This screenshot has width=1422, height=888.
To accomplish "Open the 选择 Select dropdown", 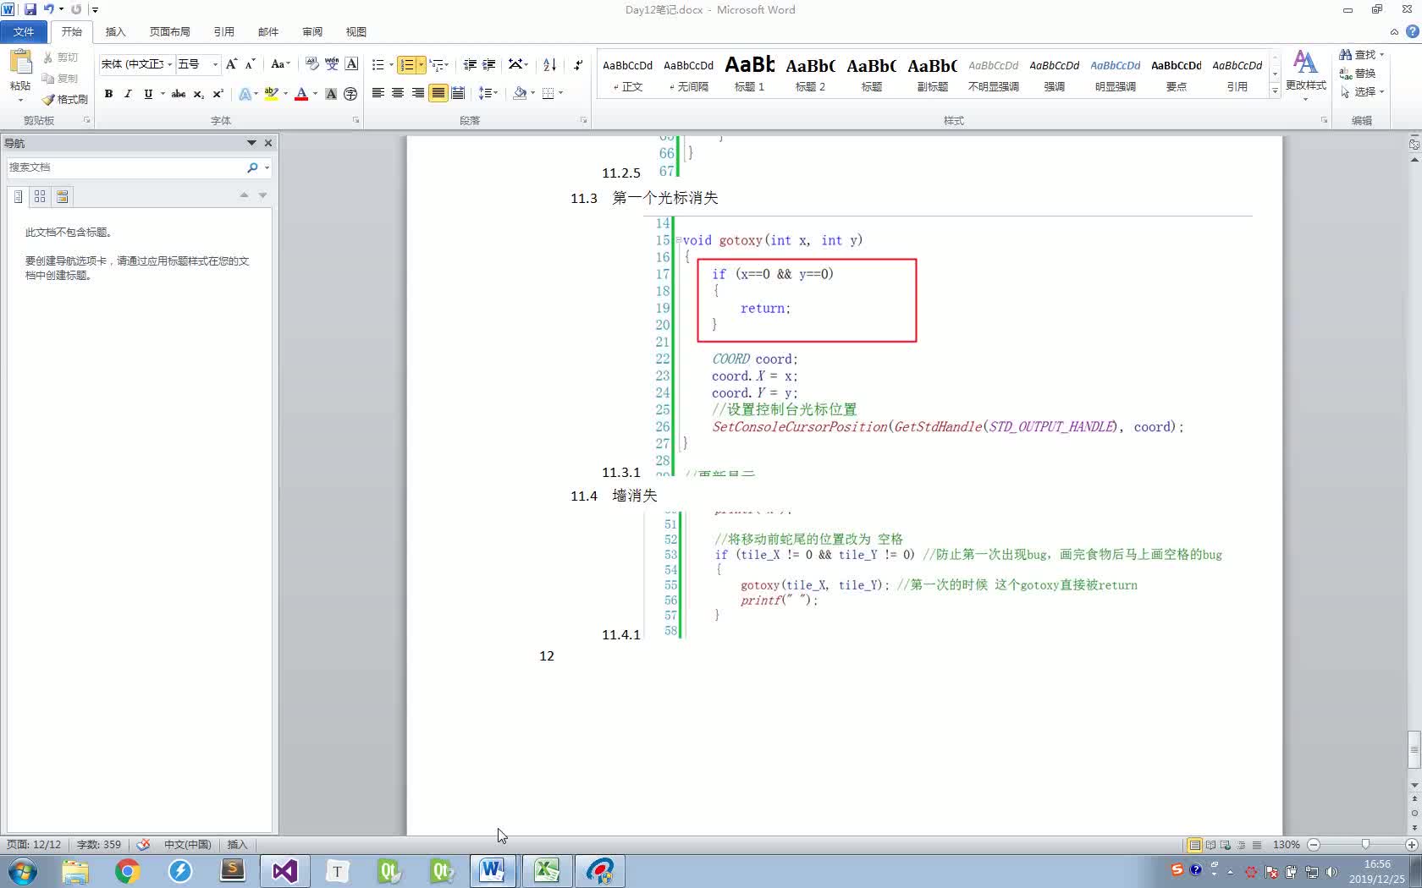I will [1363, 92].
